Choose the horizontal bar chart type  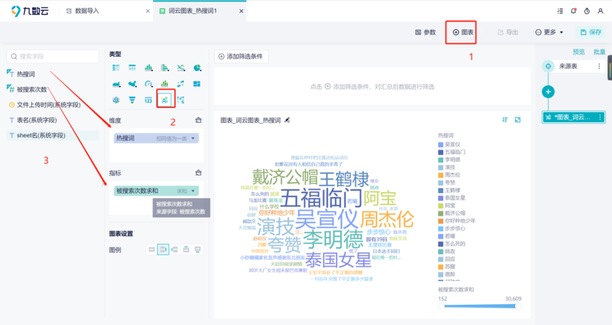[x=165, y=68]
